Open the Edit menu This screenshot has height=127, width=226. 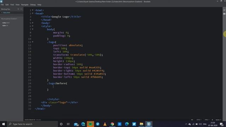(7, 5)
